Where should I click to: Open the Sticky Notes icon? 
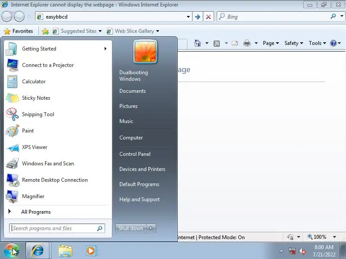click(13, 98)
